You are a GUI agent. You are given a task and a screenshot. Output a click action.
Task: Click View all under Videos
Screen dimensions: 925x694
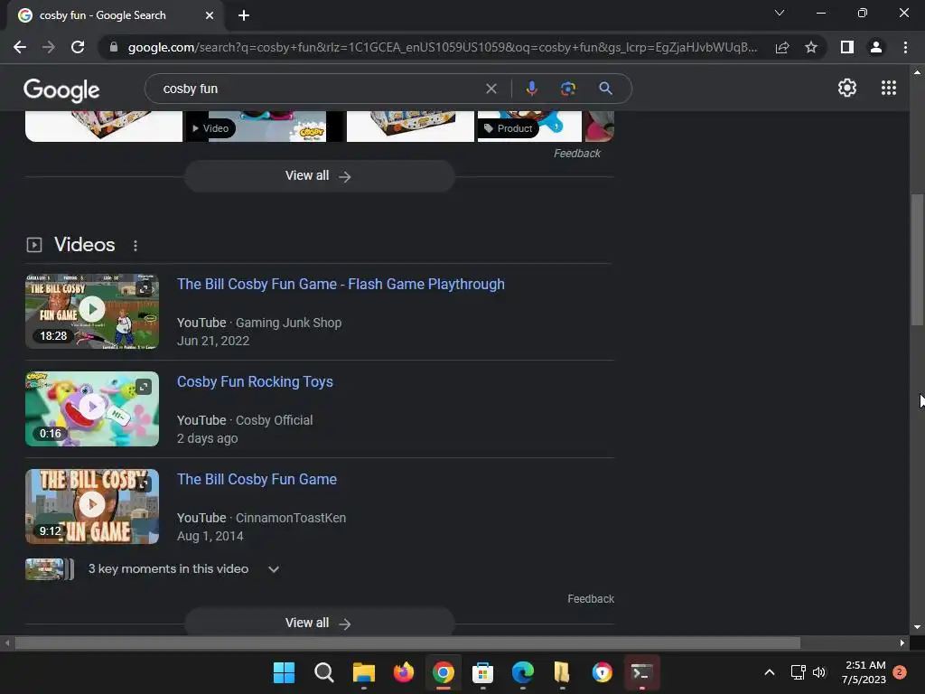[319, 622]
